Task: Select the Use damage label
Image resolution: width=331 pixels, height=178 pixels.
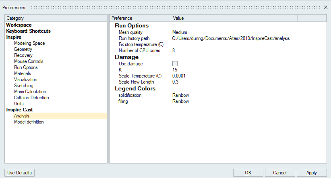Action: [x=131, y=64]
